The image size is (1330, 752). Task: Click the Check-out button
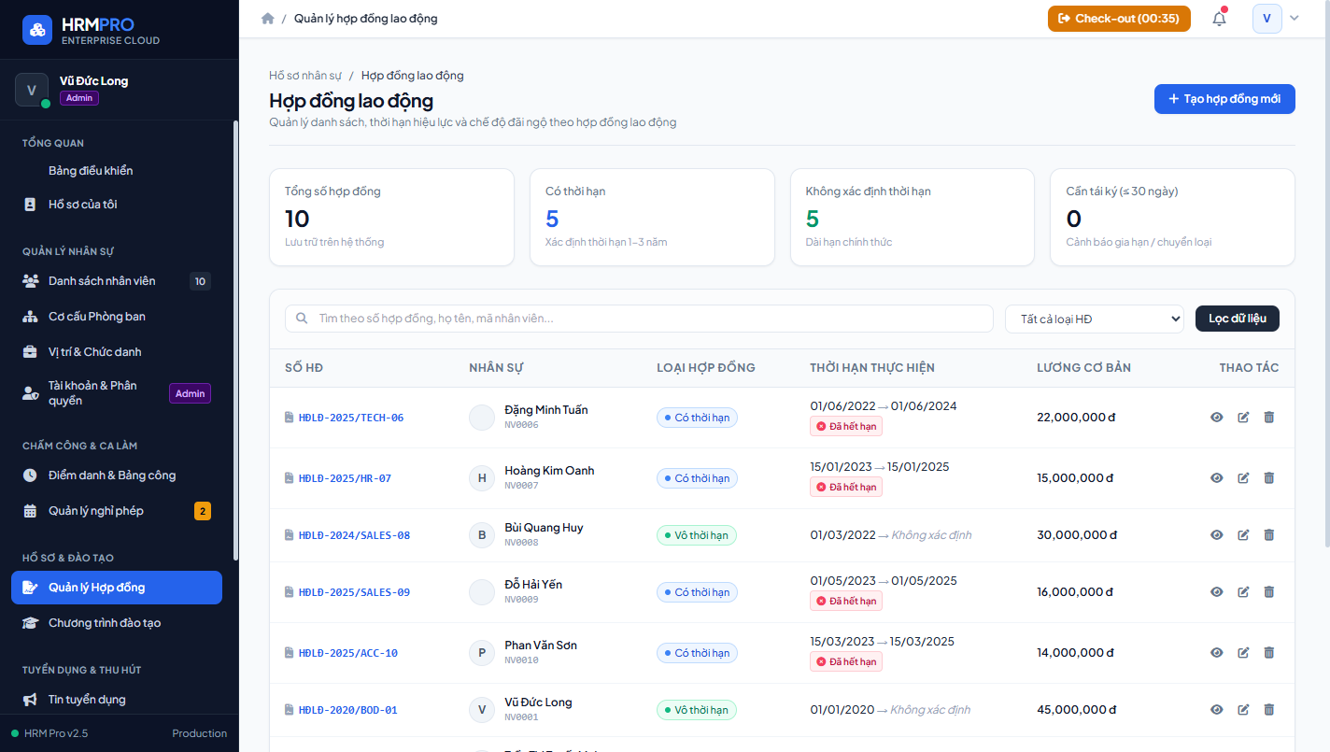[1119, 19]
